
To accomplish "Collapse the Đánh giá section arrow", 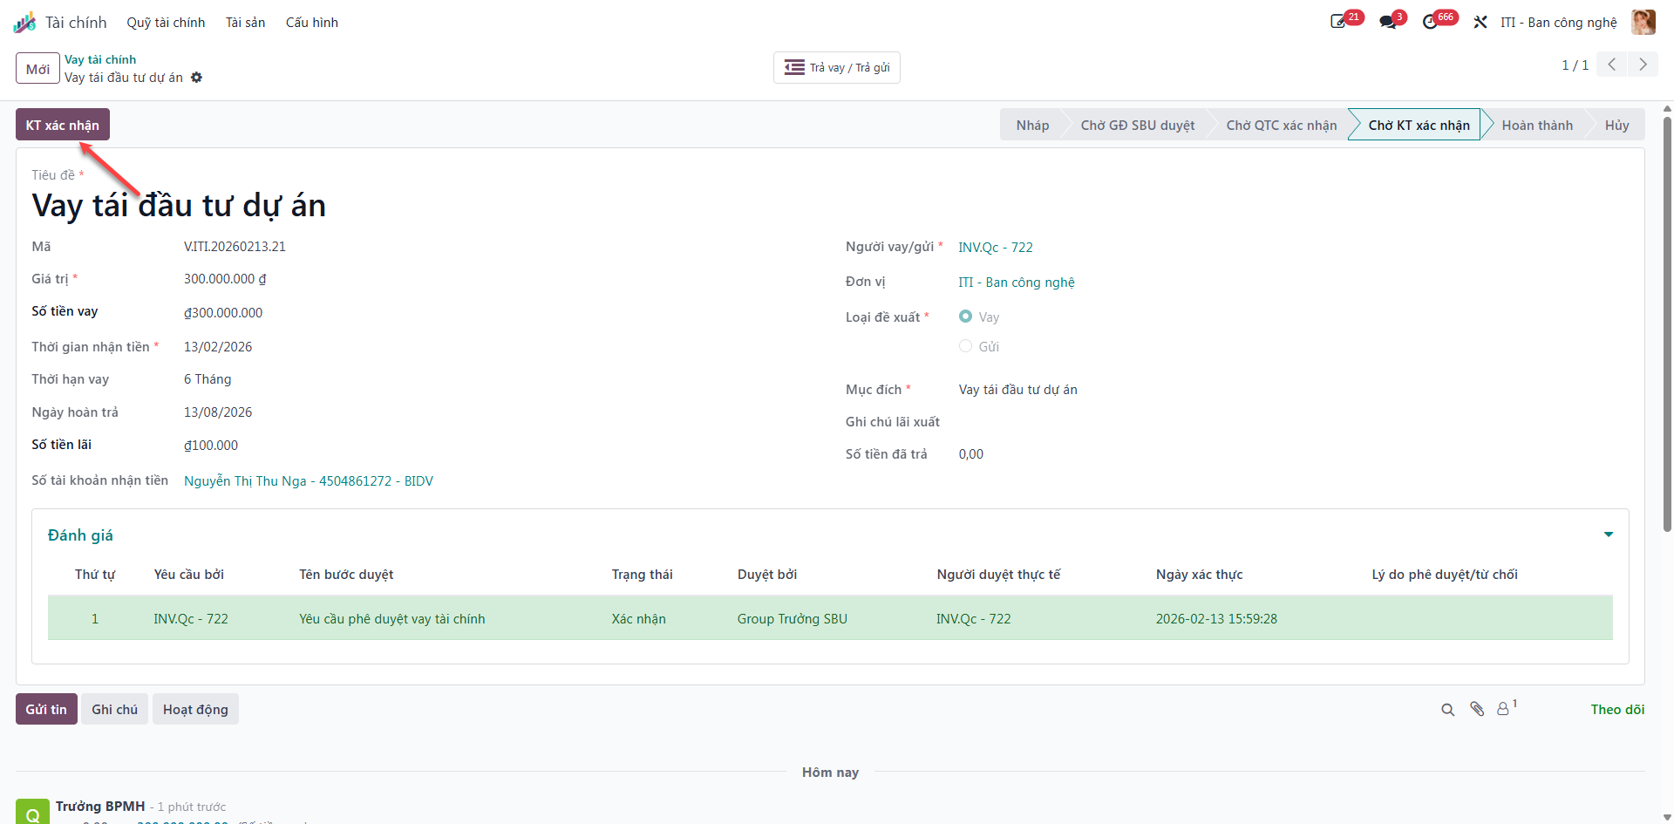I will coord(1609,535).
